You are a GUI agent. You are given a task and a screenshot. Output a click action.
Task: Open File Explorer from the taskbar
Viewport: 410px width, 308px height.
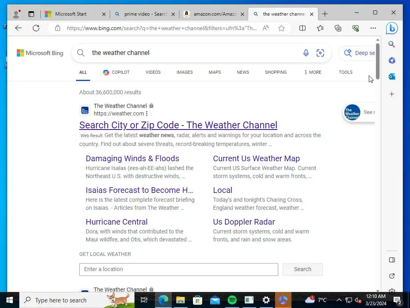point(180,300)
